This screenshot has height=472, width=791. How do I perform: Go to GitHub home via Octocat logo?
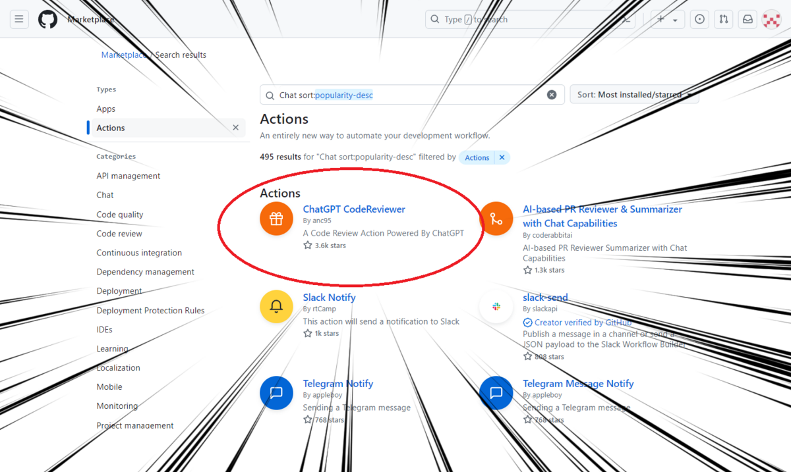click(47, 20)
